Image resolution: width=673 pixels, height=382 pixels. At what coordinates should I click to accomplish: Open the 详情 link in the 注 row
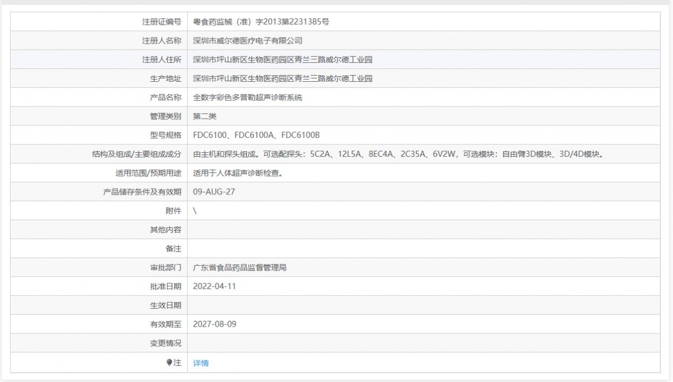(201, 363)
